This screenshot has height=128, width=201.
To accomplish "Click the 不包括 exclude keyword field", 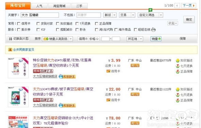I will point(89,15).
